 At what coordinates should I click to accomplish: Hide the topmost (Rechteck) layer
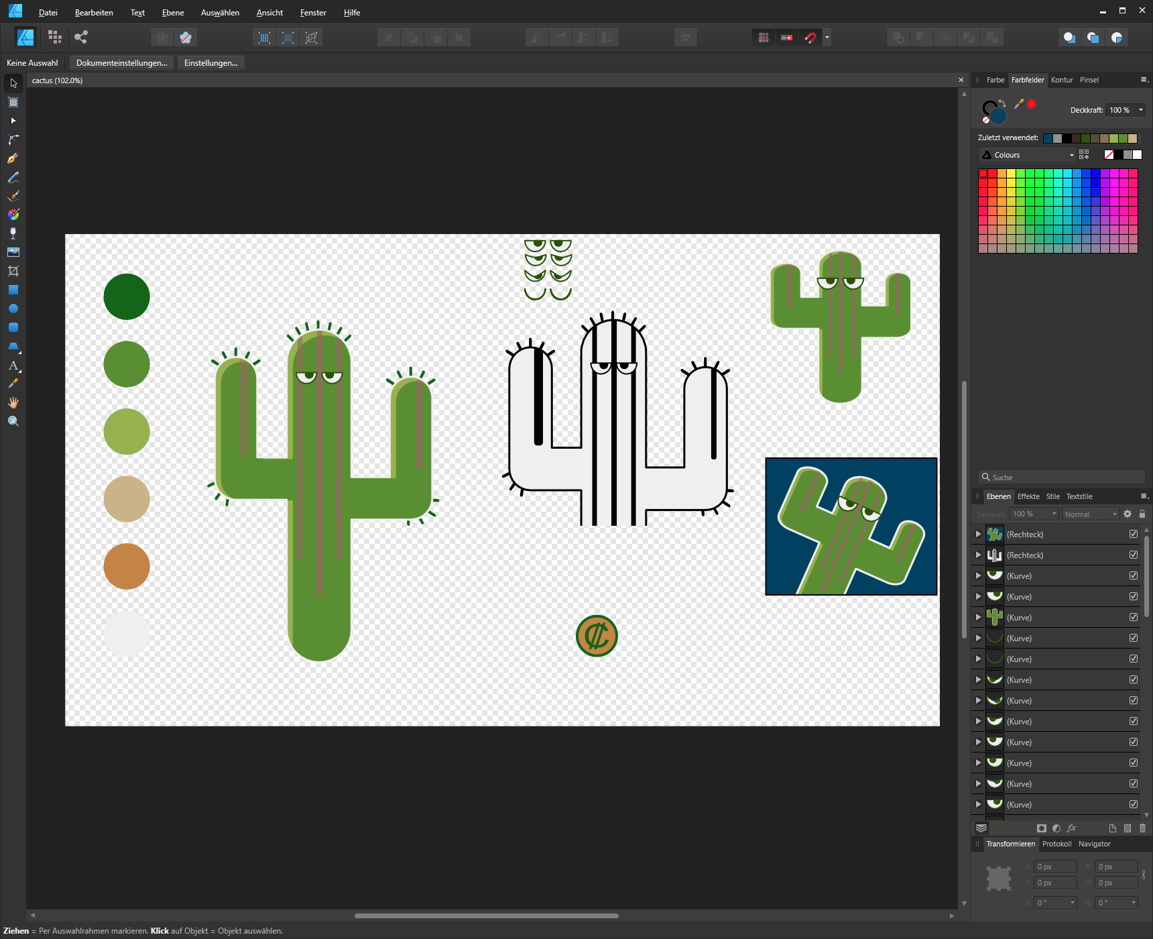point(1134,535)
